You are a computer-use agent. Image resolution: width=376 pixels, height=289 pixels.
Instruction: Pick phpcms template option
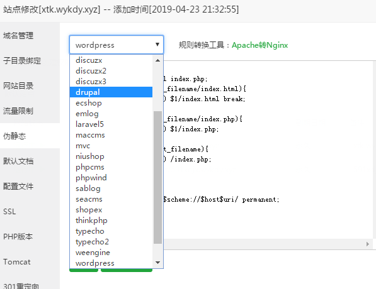pos(111,167)
